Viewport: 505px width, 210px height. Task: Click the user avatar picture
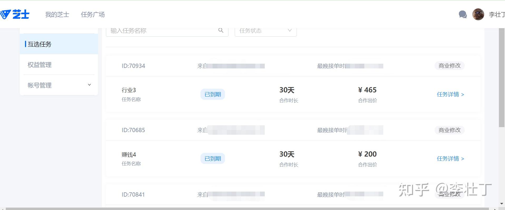click(478, 14)
